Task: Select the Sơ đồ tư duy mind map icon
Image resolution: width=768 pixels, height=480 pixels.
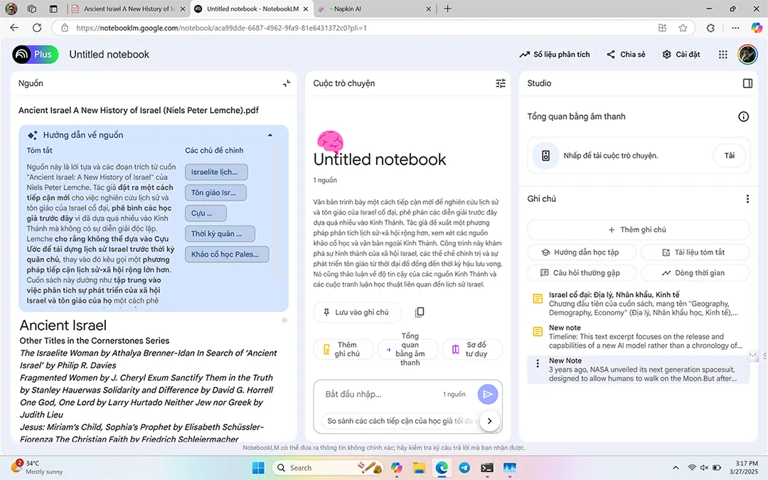Action: [x=457, y=348]
